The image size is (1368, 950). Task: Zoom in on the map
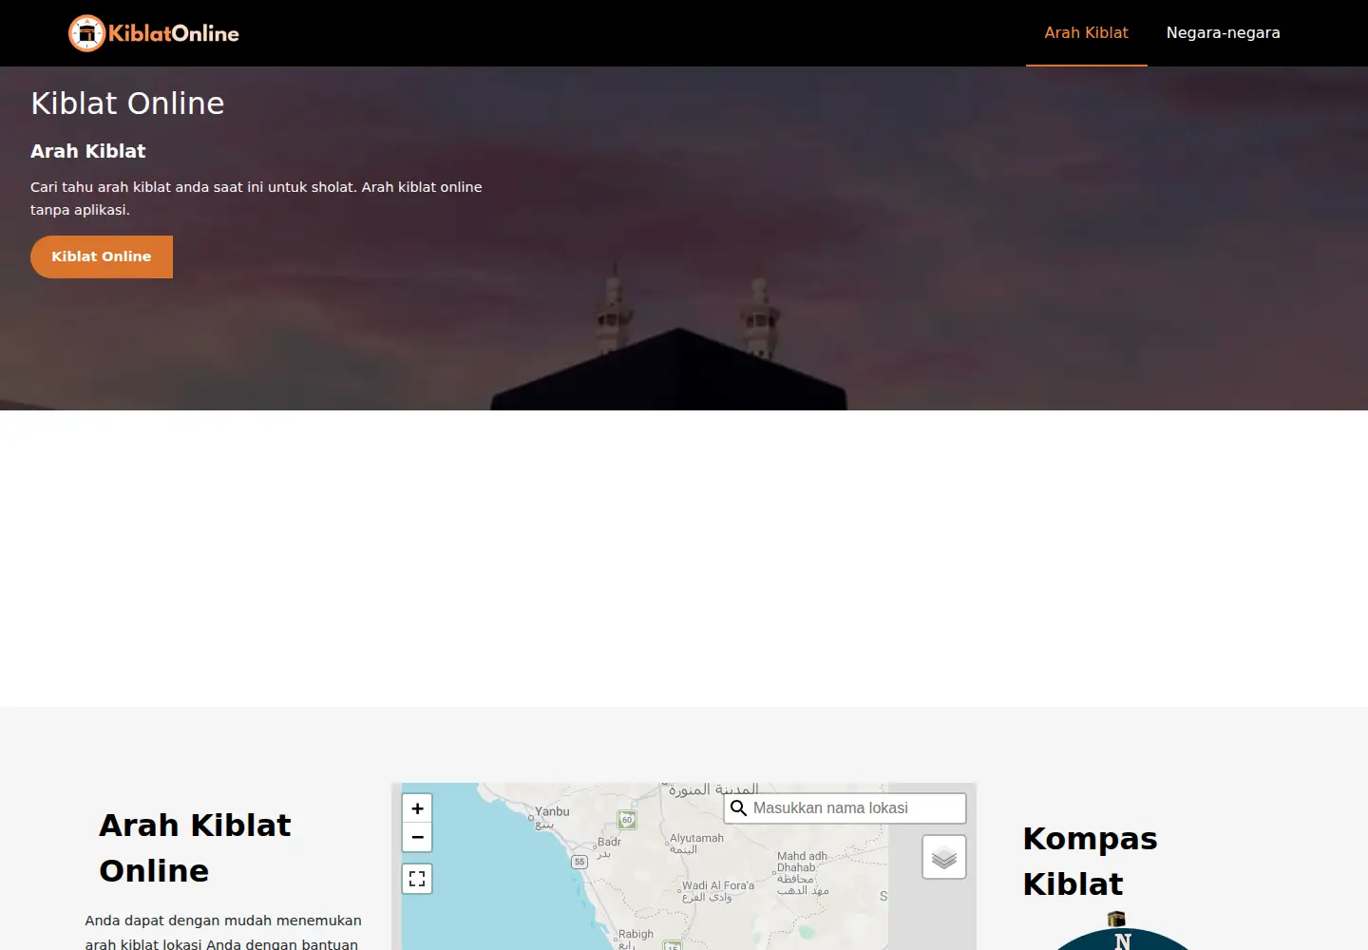coord(417,808)
